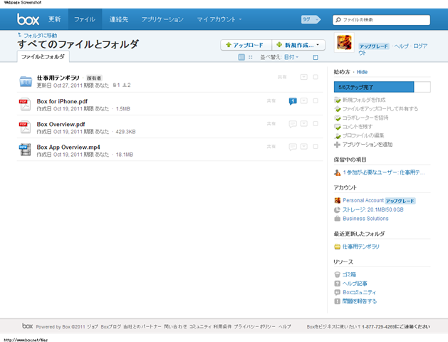Screen dimensions: 448x342
Task: Click the video icon for Box App Overview.mp4
Action: point(25,150)
